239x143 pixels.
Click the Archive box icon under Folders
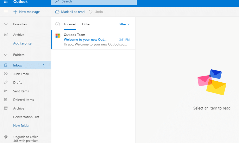[x=6, y=108]
